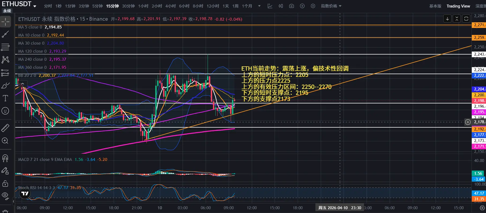Open the pattern drawing tools

point(5,60)
